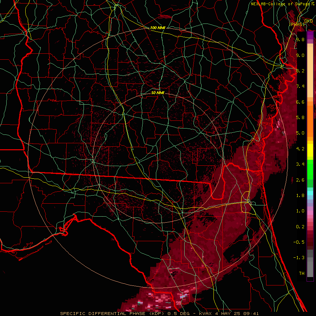This screenshot has width=316, height=316.
Task: Pick the cyan color bar segment
Action: coord(310,193)
